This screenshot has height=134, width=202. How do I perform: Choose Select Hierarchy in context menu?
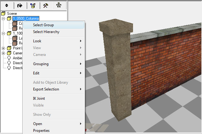tap(46, 32)
